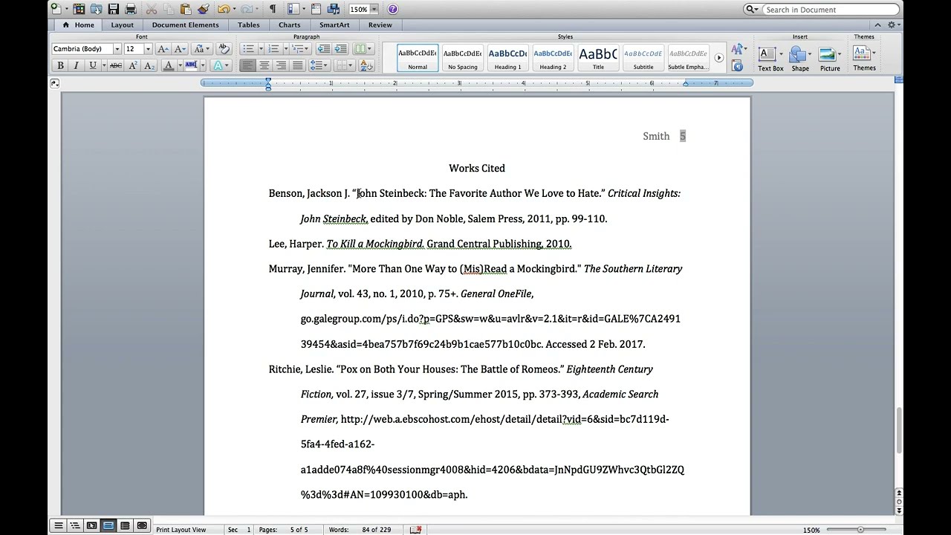Justify the paragraph text
Screen dimensions: 951x535
tap(297, 65)
